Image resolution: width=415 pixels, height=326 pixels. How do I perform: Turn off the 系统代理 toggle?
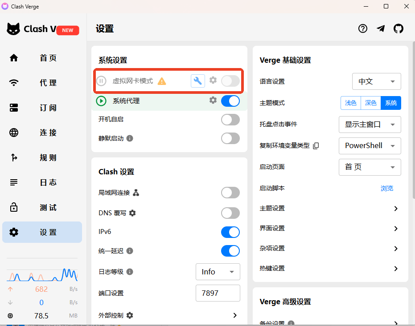pyautogui.click(x=230, y=101)
